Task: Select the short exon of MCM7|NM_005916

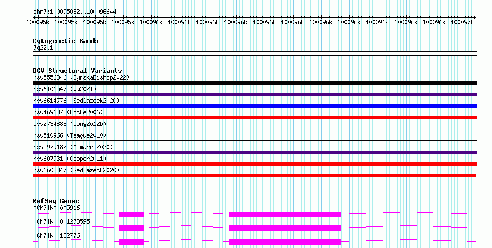Action: 132,214
